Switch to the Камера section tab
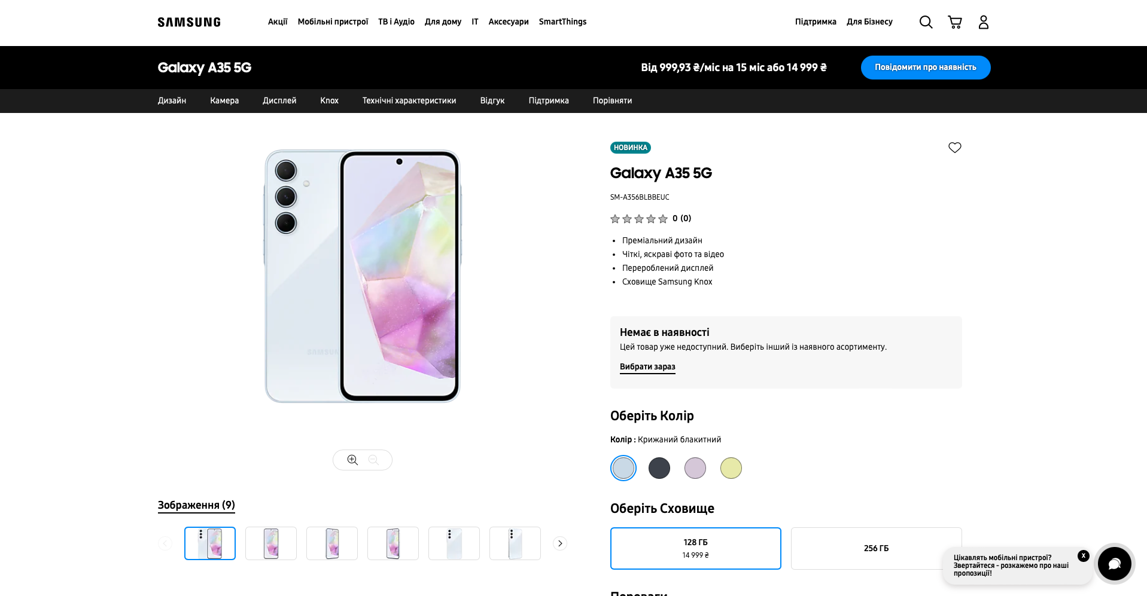The width and height of the screenshot is (1147, 596). coord(224,101)
